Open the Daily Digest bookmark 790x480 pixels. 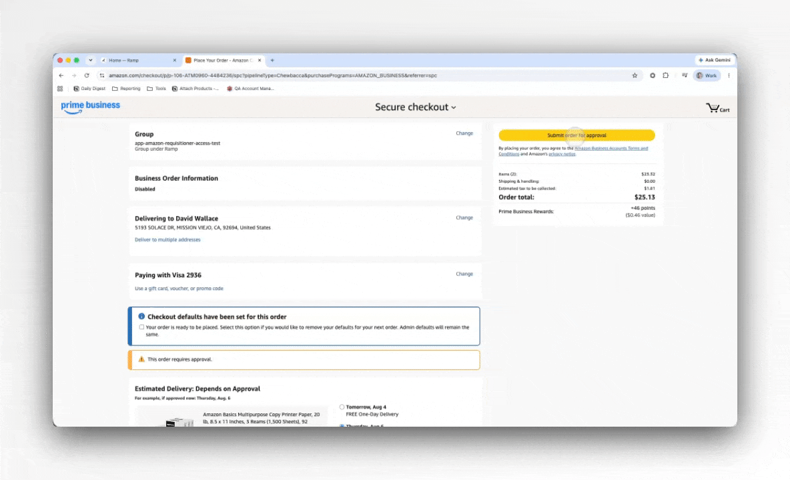tap(89, 89)
